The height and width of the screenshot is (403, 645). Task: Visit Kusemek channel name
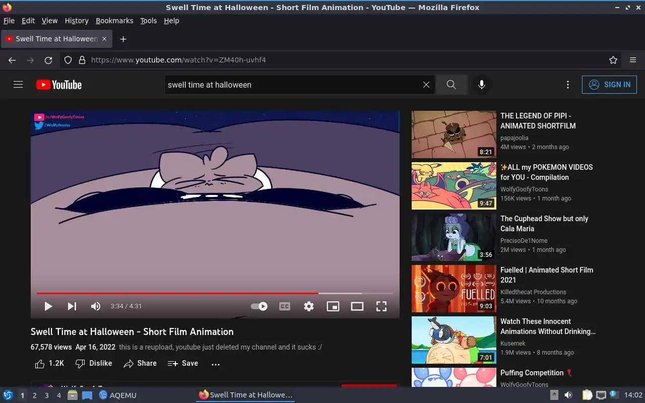513,344
